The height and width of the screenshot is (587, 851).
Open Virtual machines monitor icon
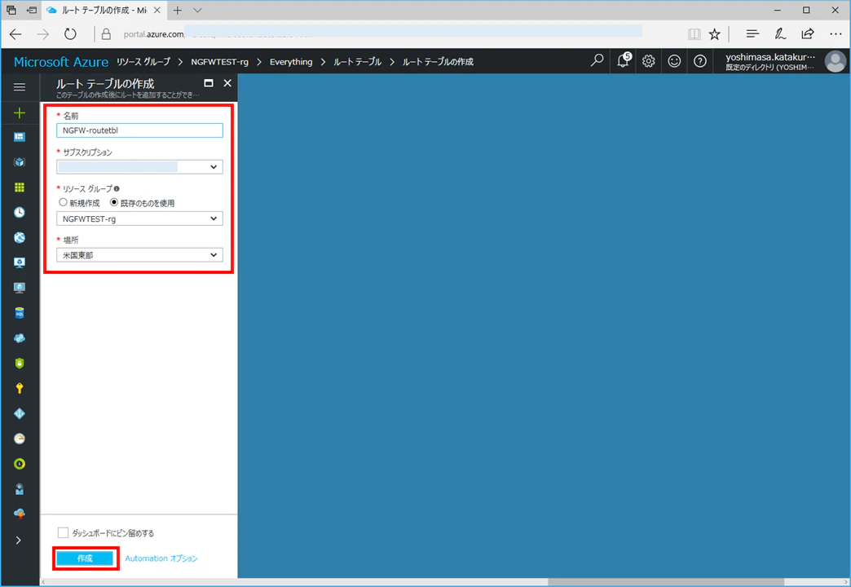[20, 288]
